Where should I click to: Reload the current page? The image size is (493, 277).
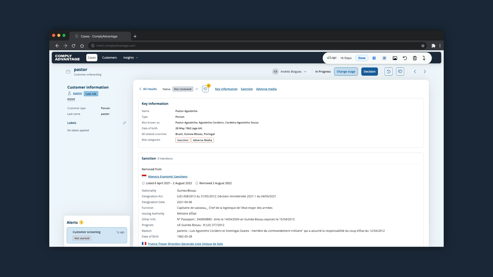coord(73,46)
